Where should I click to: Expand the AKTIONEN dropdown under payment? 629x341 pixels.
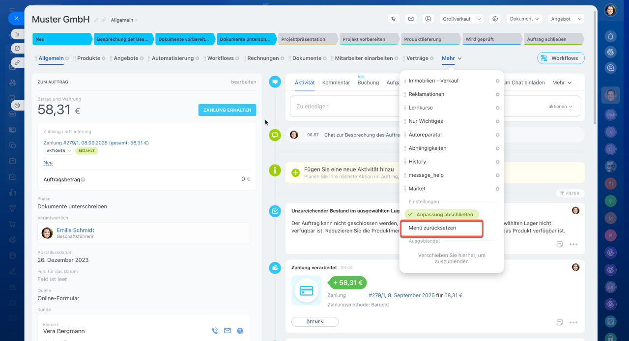coord(58,151)
